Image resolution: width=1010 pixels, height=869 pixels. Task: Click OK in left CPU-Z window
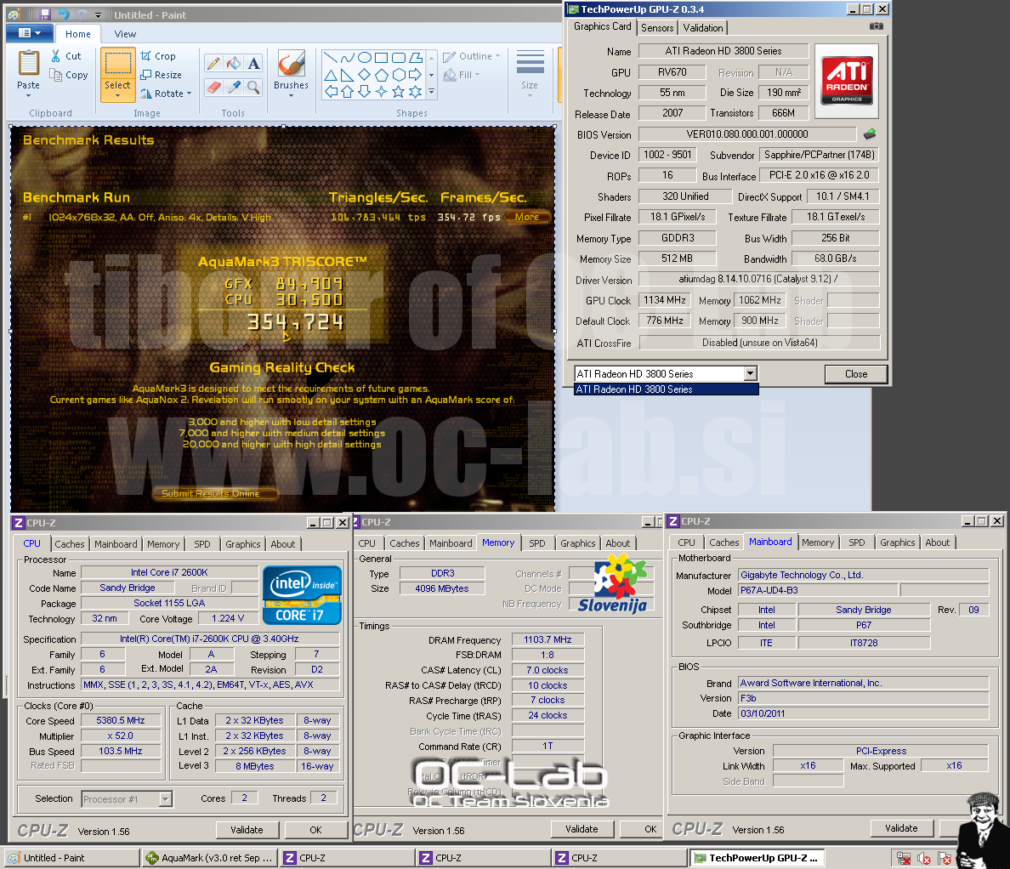[x=315, y=830]
